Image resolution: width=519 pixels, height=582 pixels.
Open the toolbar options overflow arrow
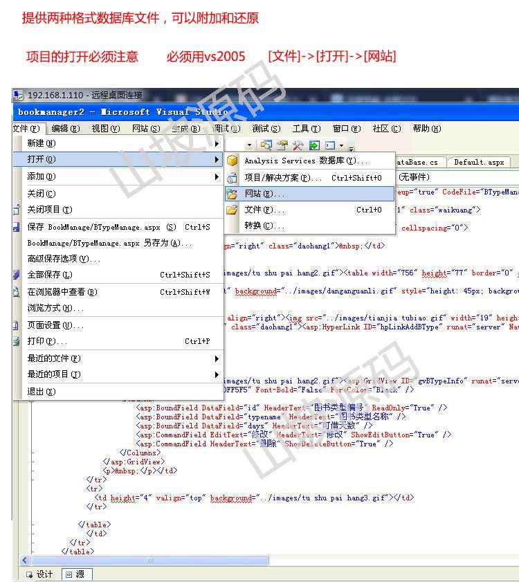(x=351, y=147)
